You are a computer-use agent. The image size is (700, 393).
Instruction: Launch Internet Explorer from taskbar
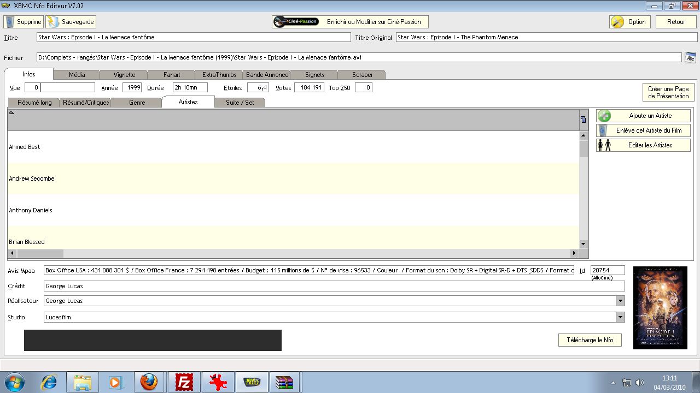[49, 382]
